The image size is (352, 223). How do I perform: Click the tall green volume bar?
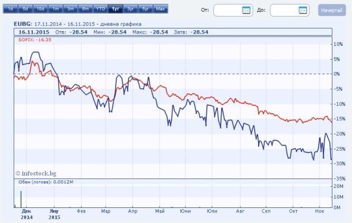point(21,199)
